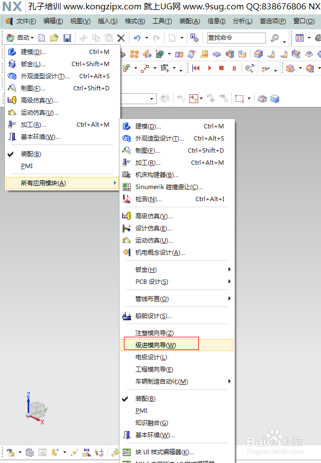321x463 pixels.
Task: Open the 首选项(P) menu
Action: (273, 21)
